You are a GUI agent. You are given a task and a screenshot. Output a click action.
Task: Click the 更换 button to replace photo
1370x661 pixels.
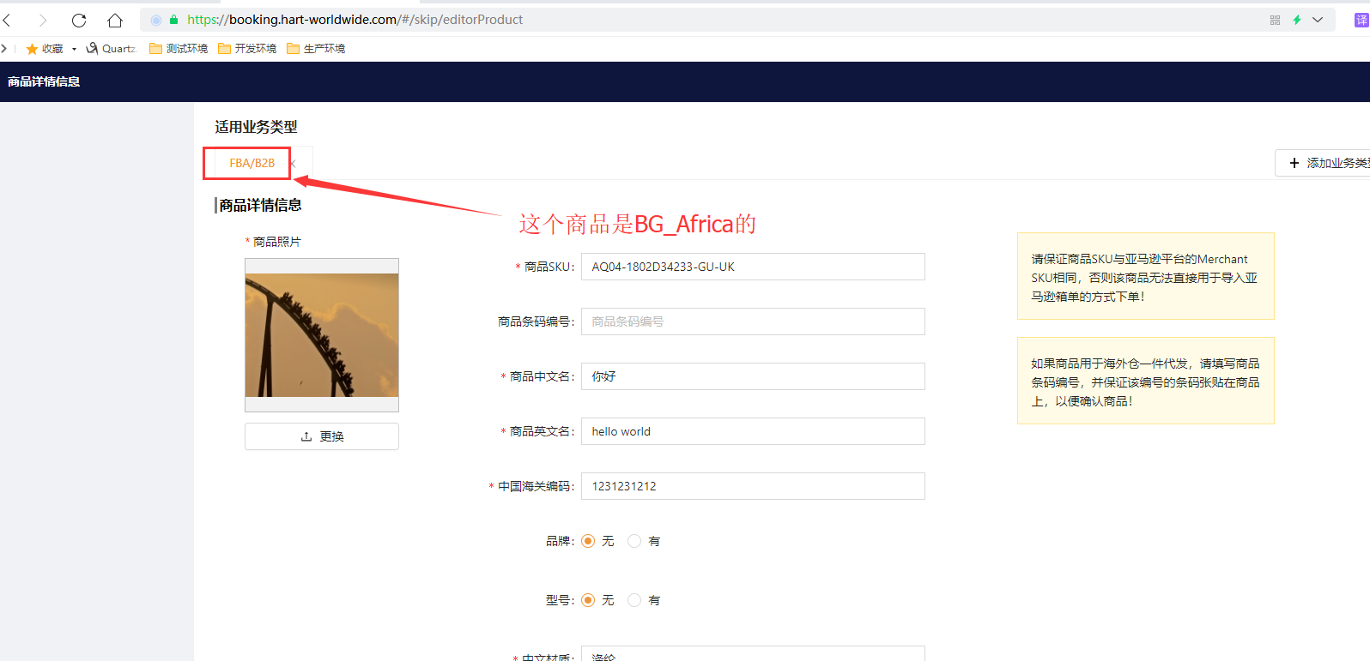(322, 436)
